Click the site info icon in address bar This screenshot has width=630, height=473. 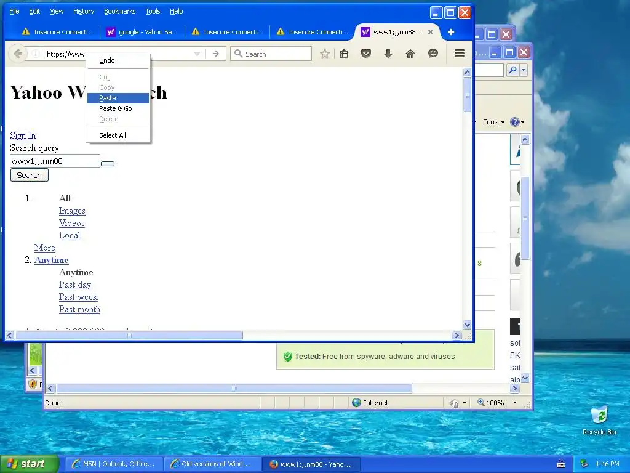(35, 54)
